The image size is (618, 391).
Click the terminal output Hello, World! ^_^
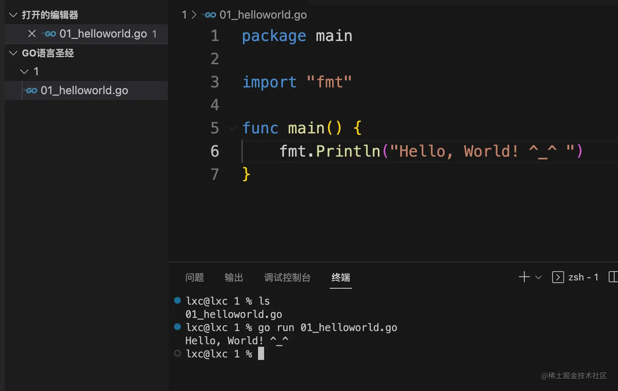point(237,340)
